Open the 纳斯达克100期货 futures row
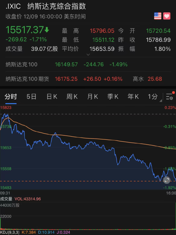 88,79
